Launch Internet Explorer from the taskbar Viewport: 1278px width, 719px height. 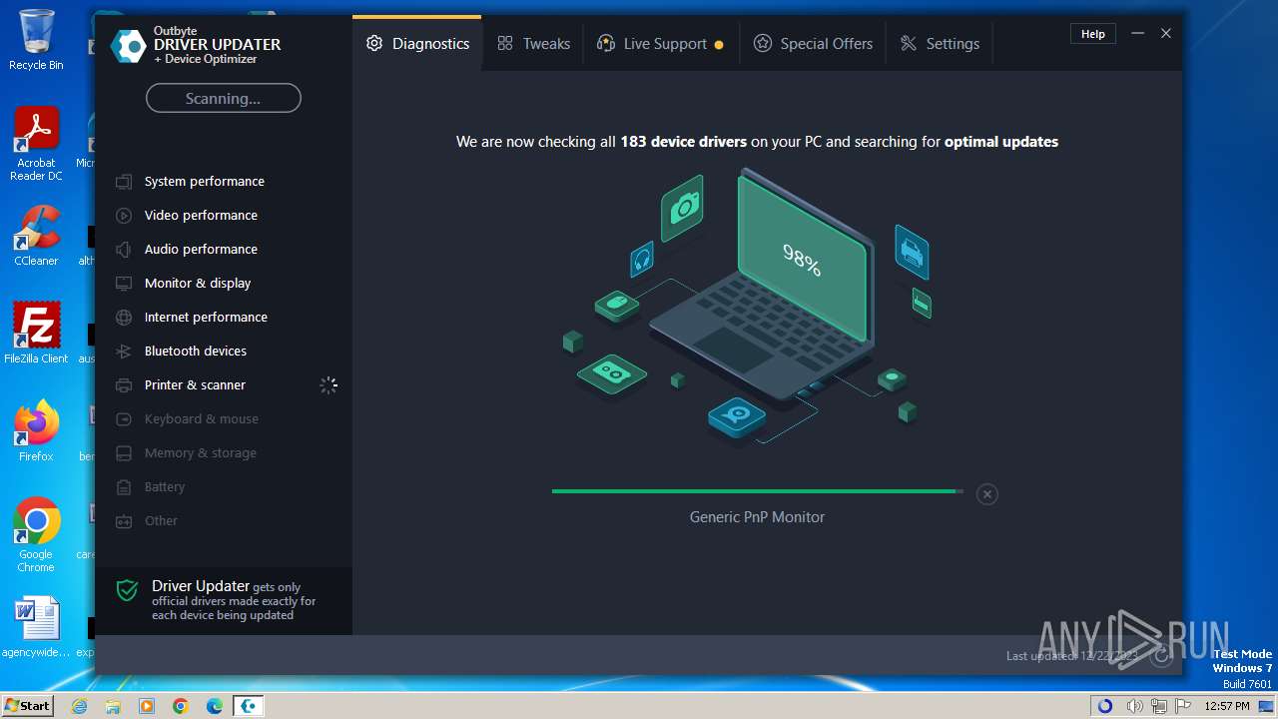pyautogui.click(x=80, y=706)
